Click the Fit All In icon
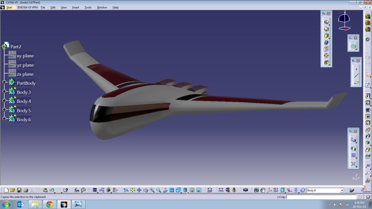Screen dimensions: 372x209 pyautogui.click(x=133, y=190)
